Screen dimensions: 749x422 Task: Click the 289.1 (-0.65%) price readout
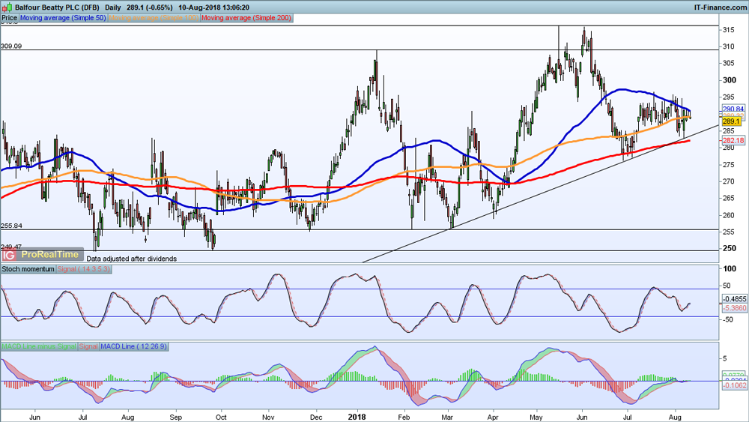[150, 7]
